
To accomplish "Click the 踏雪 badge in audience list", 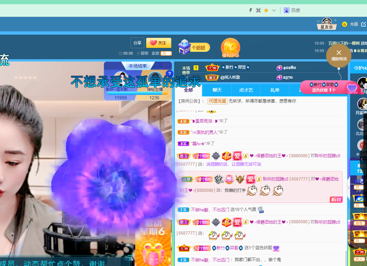I will pos(359,224).
